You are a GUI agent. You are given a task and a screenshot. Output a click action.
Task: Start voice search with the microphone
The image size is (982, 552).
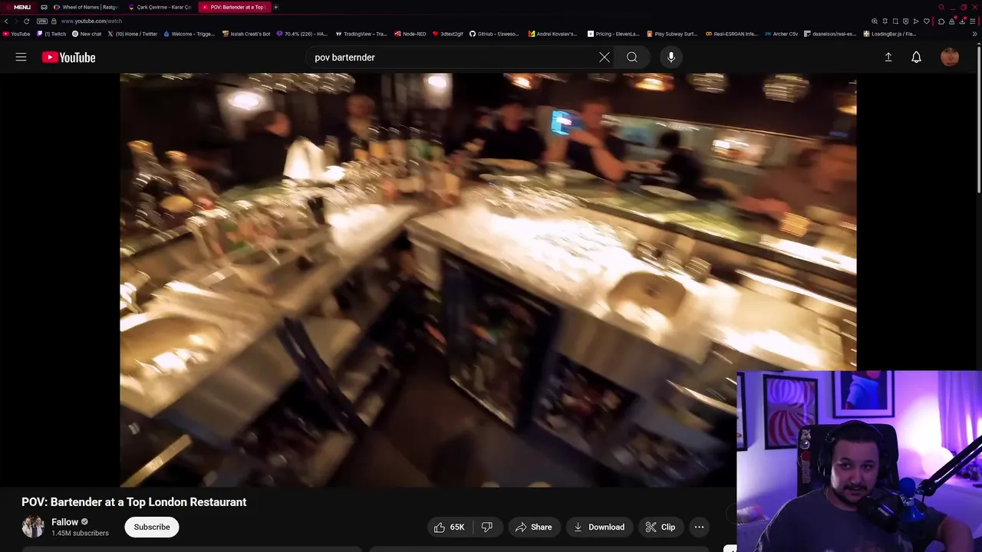pyautogui.click(x=671, y=58)
